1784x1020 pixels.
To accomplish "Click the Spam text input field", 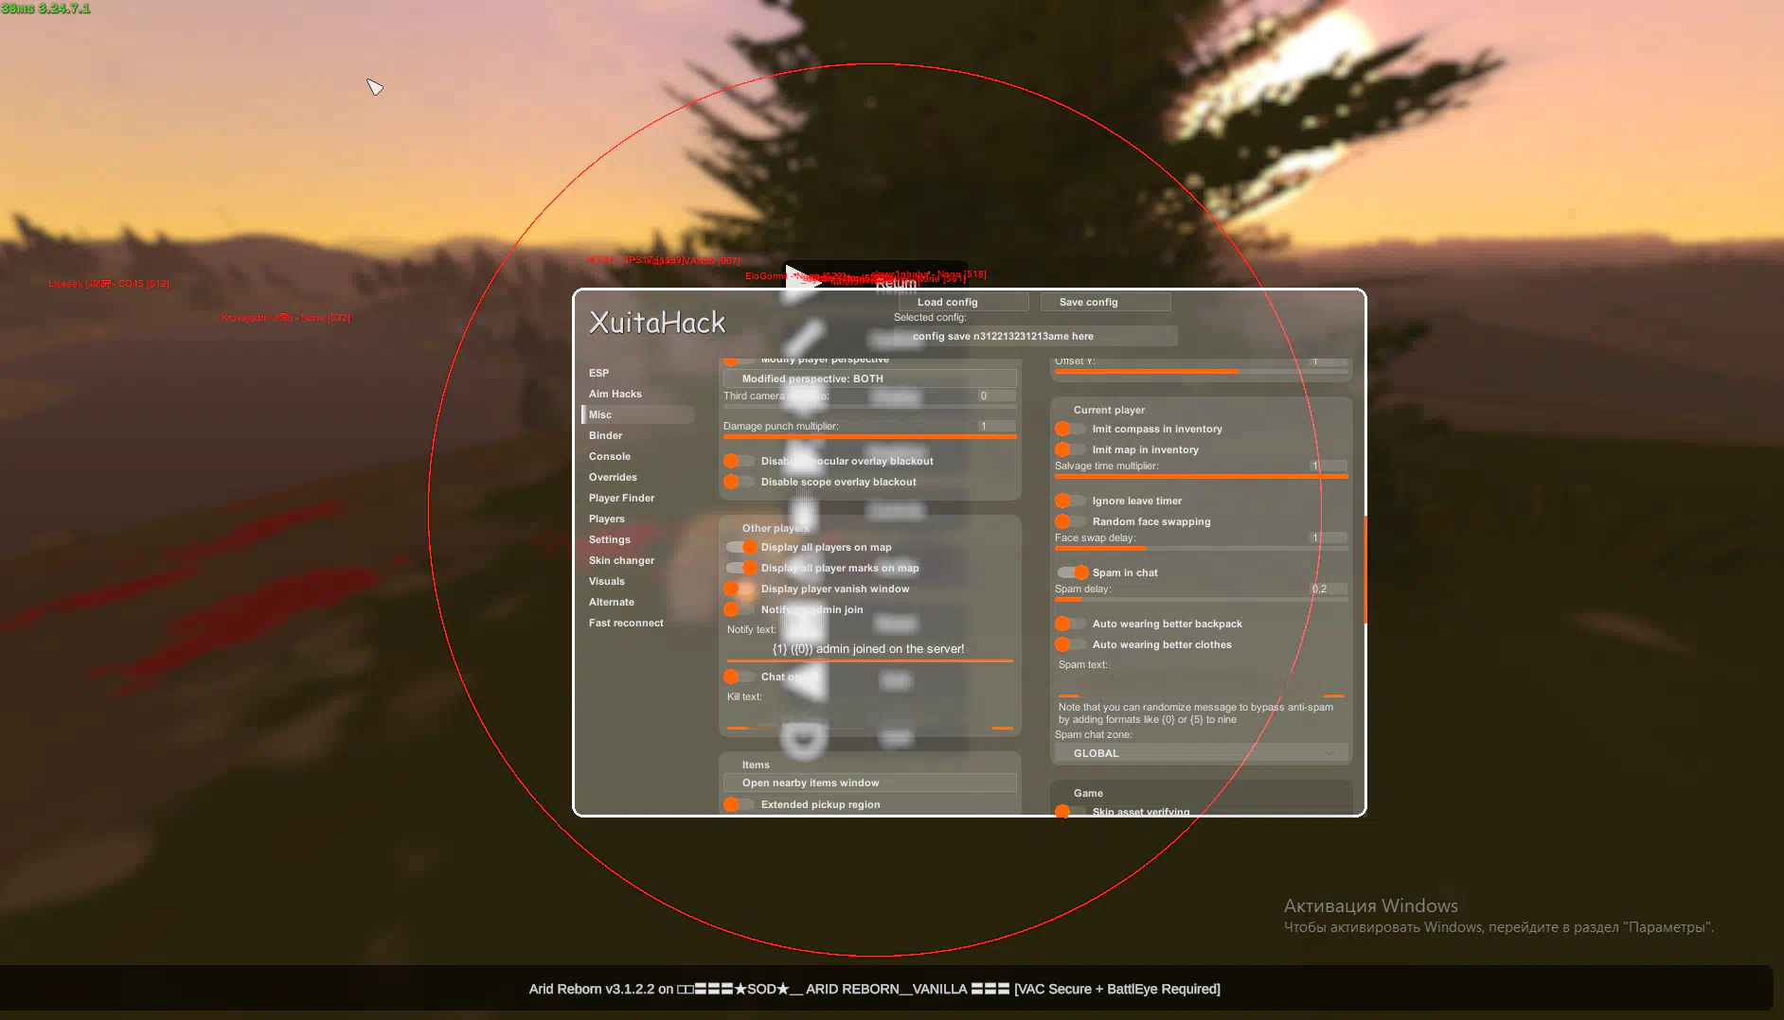I will [x=1201, y=684].
